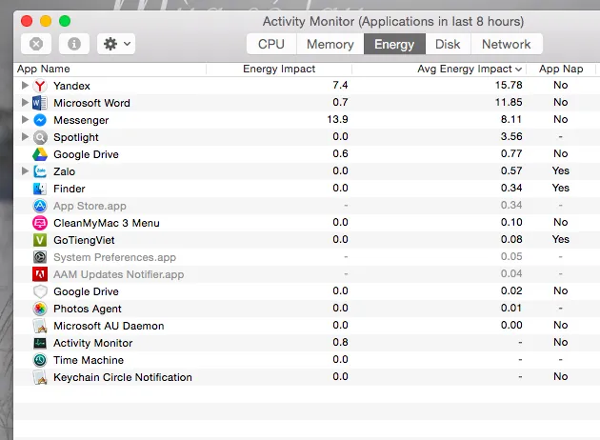Select the CleanMyMac 3 Menu icon
The height and width of the screenshot is (440, 600).
point(40,223)
